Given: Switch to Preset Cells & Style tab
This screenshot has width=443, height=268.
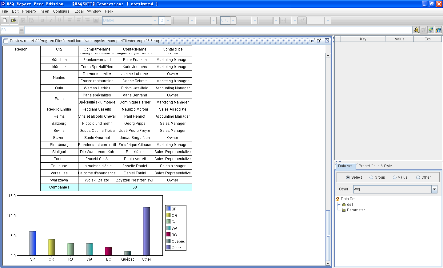Looking at the screenshot, I should [375, 166].
